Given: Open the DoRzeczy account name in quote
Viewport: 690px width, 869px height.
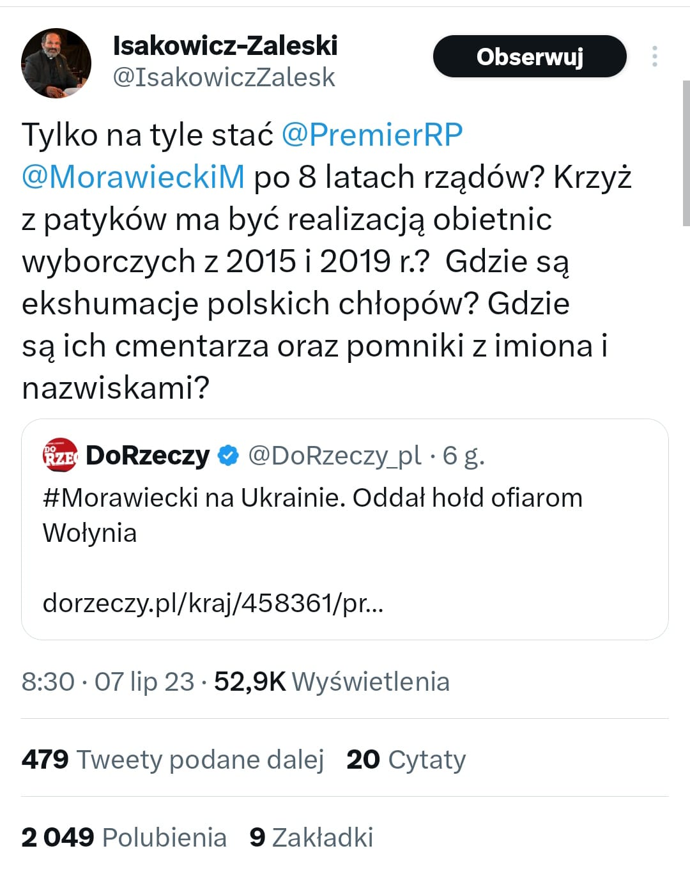Looking at the screenshot, I should (x=148, y=456).
